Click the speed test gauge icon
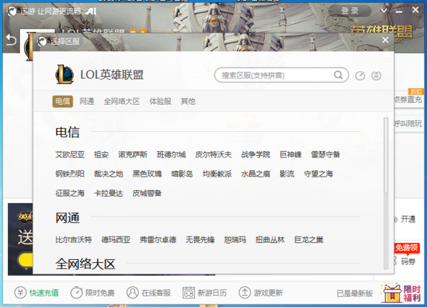 tap(359, 76)
